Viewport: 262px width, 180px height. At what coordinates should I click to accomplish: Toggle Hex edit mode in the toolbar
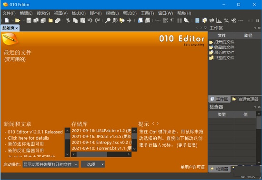coord(158,20)
